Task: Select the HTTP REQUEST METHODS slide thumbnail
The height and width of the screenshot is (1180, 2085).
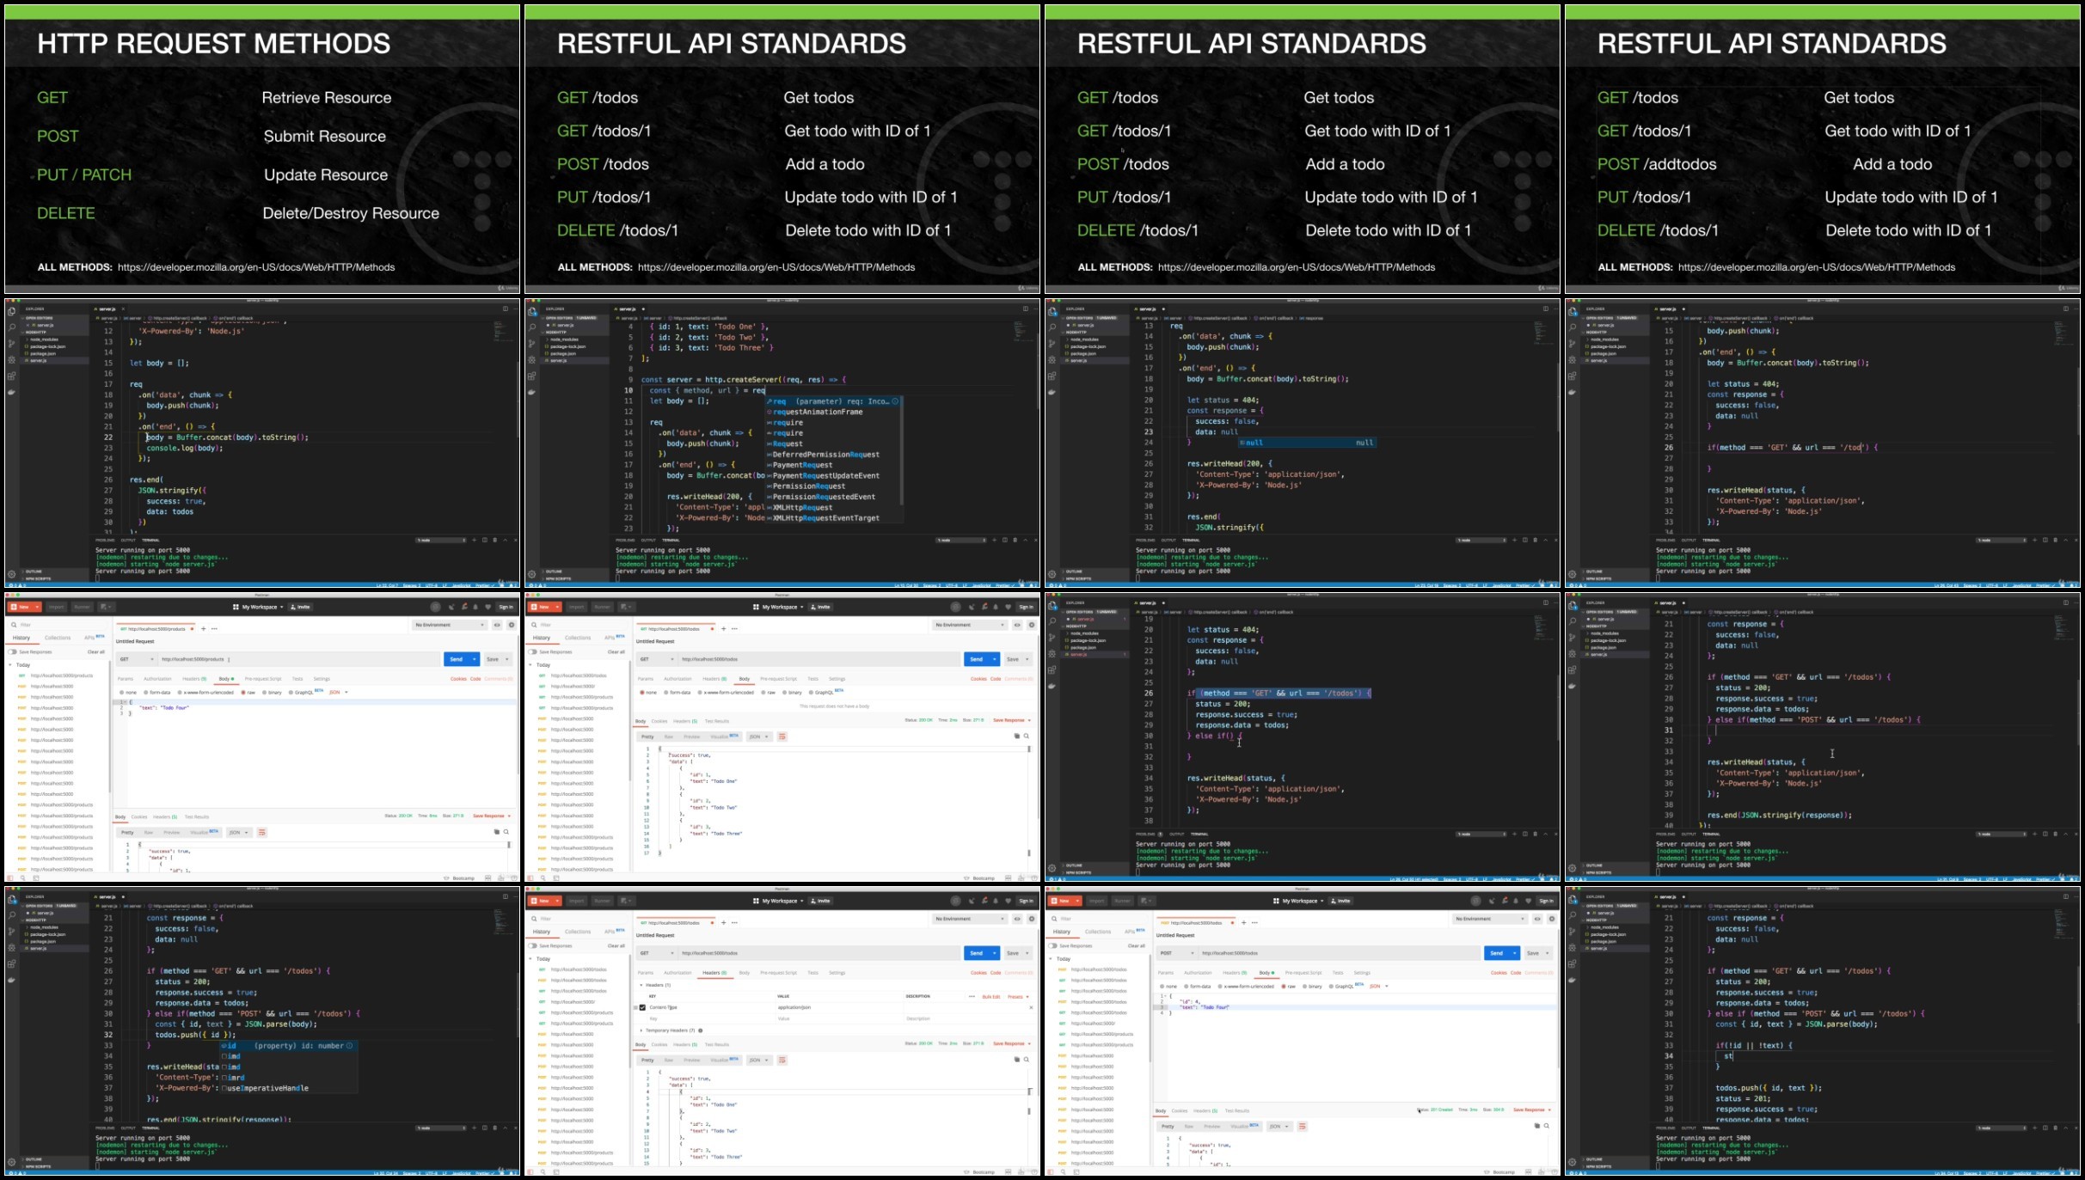Action: (262, 149)
